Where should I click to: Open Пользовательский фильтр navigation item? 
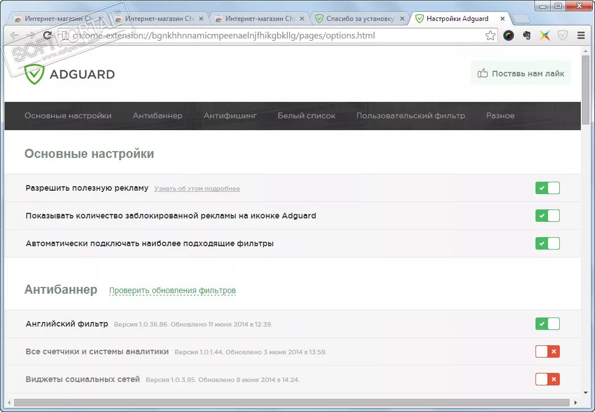411,115
